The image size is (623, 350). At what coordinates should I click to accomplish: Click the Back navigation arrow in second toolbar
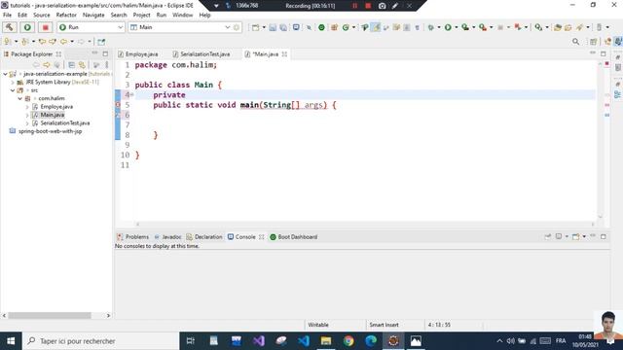(63, 41)
